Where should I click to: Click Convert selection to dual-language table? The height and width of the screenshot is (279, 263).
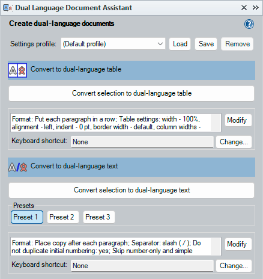coord(131,93)
